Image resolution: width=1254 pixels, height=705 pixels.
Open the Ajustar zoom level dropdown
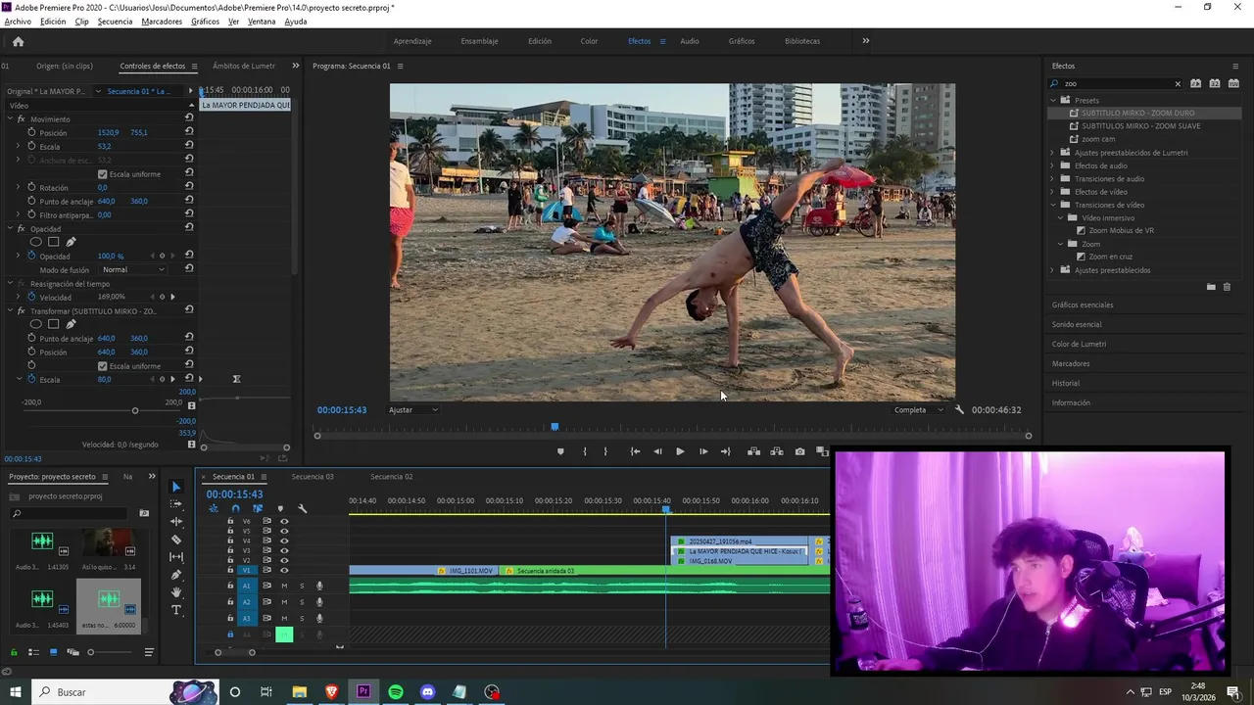[413, 410]
